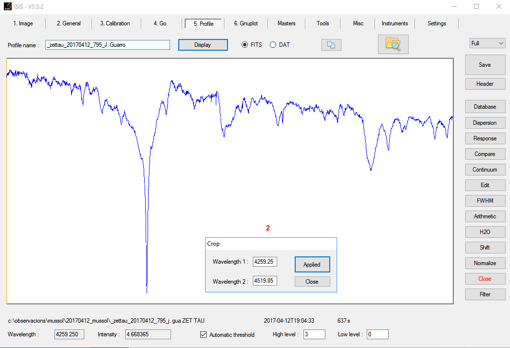Switch to the 3. Calibration tab
The image size is (510, 348).
[x=115, y=23]
